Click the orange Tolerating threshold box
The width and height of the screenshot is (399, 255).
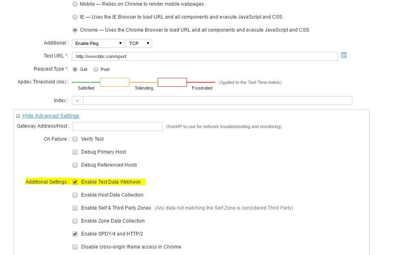pos(115,82)
